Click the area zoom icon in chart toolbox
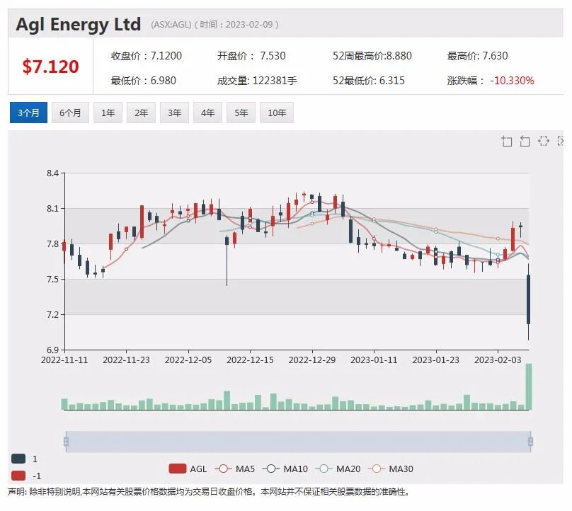This screenshot has width=572, height=511. 506,141
